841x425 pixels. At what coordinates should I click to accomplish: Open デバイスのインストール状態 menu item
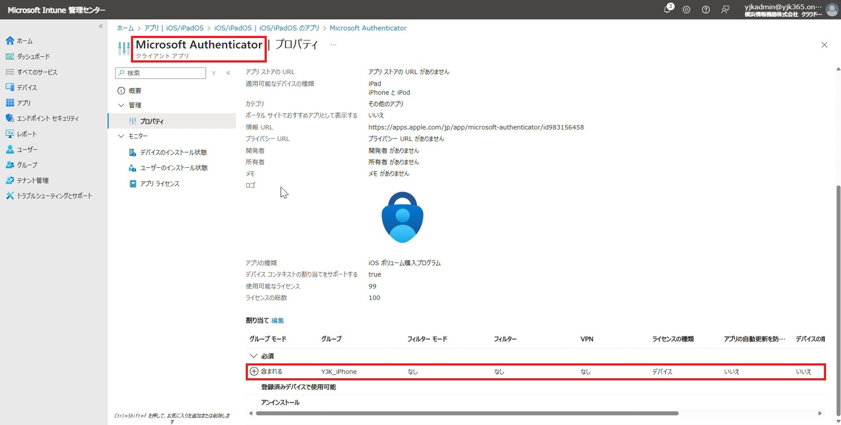pos(173,153)
